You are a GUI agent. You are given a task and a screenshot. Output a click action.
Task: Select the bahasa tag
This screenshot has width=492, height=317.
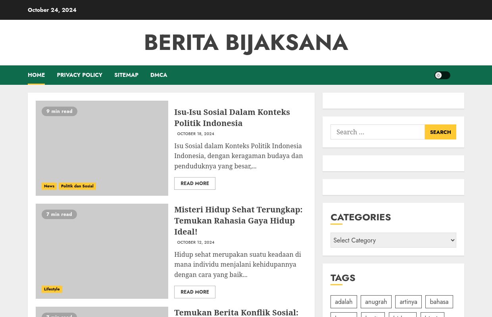[x=439, y=302]
